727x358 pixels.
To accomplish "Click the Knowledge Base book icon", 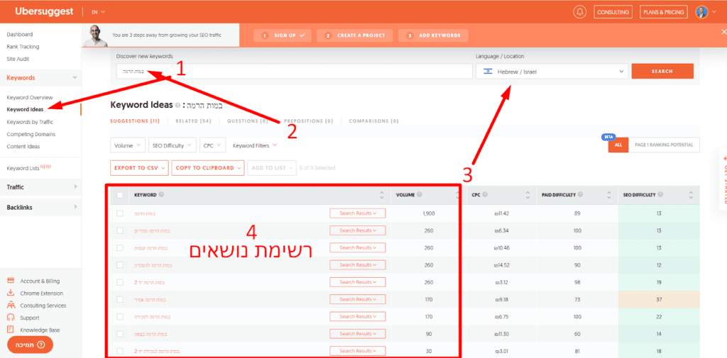I will (x=11, y=330).
